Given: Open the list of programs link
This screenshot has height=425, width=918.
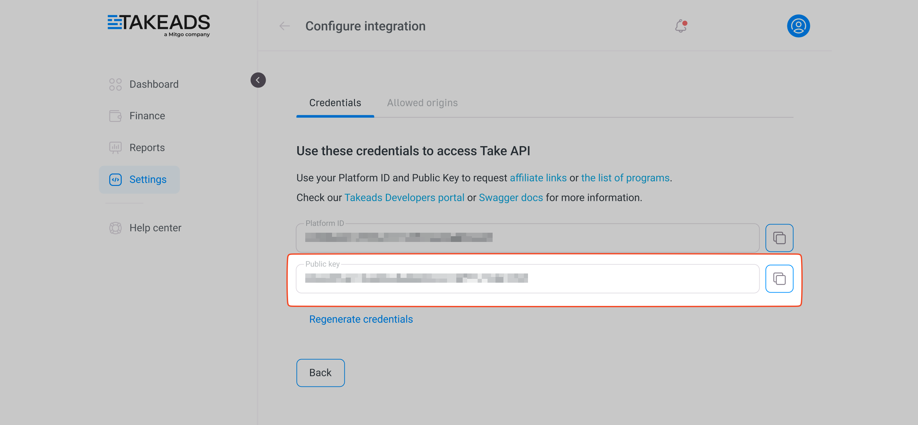Looking at the screenshot, I should (625, 178).
